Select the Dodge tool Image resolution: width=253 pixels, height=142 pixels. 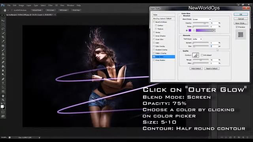(3, 75)
